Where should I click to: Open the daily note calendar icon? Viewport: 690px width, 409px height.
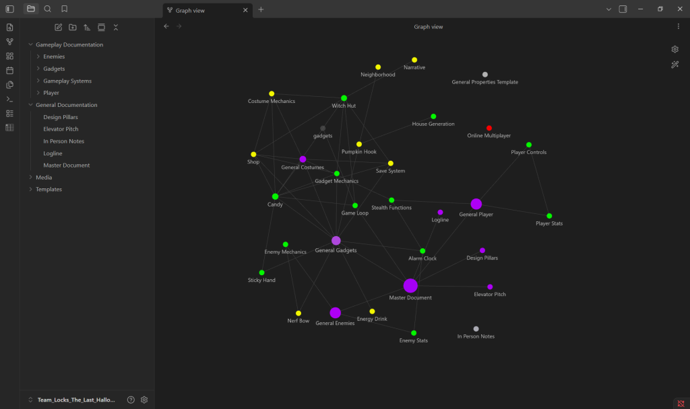[9, 70]
